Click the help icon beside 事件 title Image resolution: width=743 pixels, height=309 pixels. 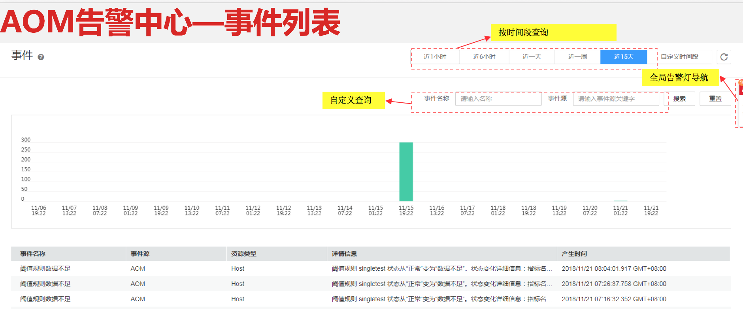click(41, 57)
